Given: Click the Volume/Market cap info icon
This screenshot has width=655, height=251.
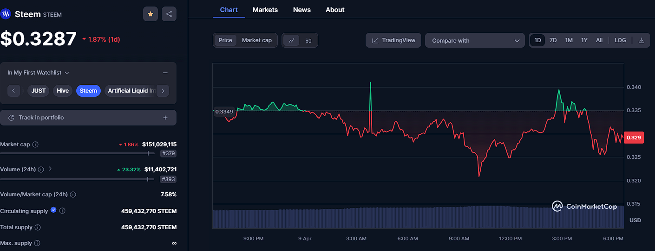Looking at the screenshot, I should [73, 195].
